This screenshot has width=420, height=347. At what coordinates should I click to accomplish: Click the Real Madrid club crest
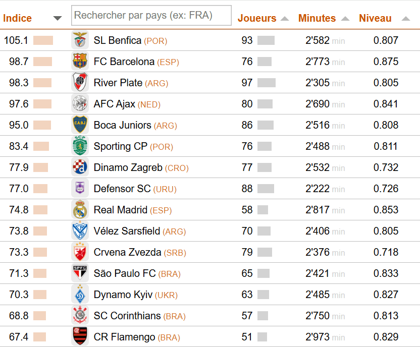click(x=80, y=210)
